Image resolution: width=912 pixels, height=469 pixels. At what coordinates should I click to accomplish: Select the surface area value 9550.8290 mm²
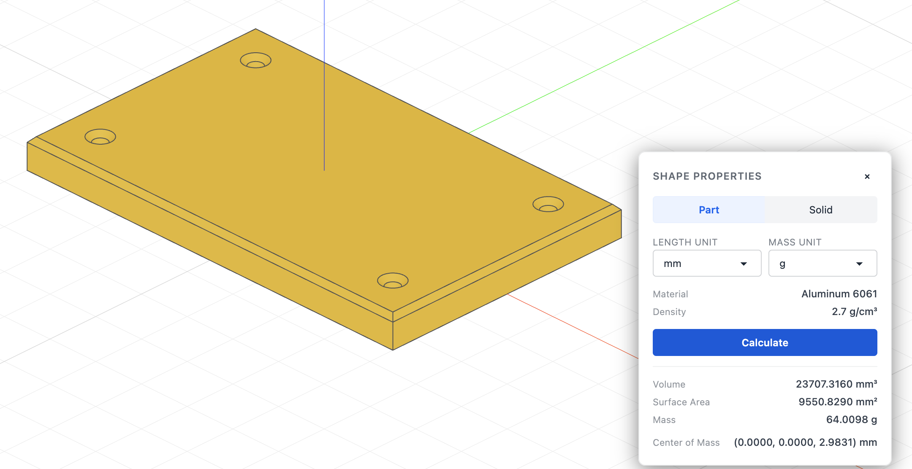tap(837, 402)
